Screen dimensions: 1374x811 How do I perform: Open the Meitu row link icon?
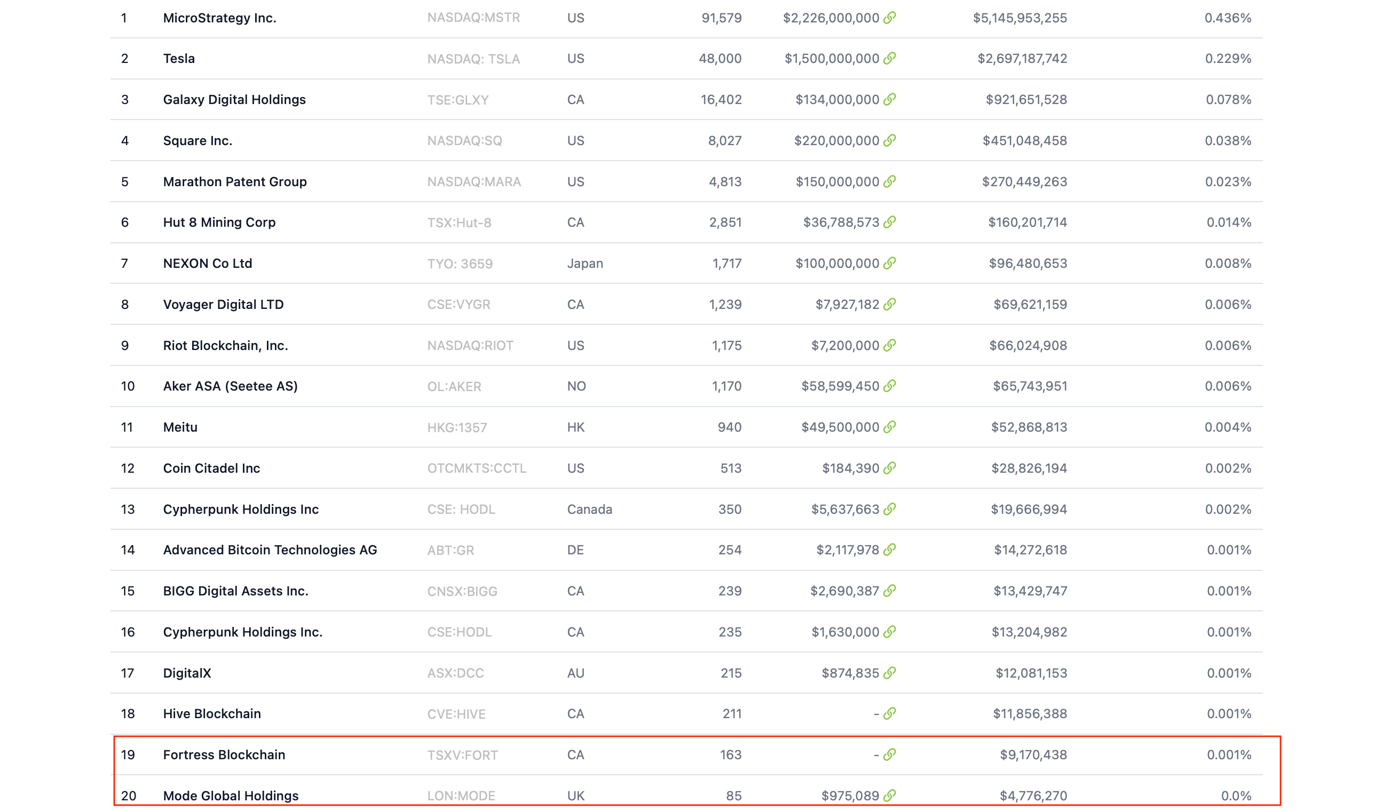click(889, 427)
